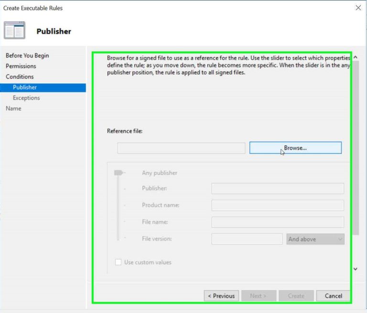Click inside the Product name field

[277, 205]
